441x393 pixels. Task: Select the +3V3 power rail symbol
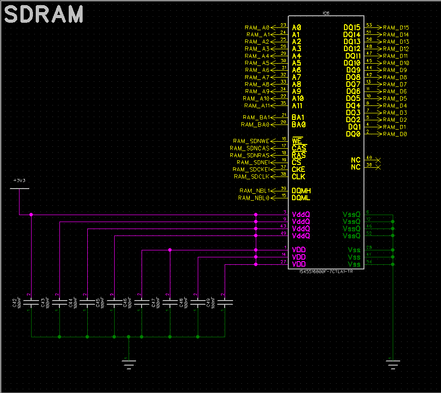pyautogui.click(x=19, y=184)
